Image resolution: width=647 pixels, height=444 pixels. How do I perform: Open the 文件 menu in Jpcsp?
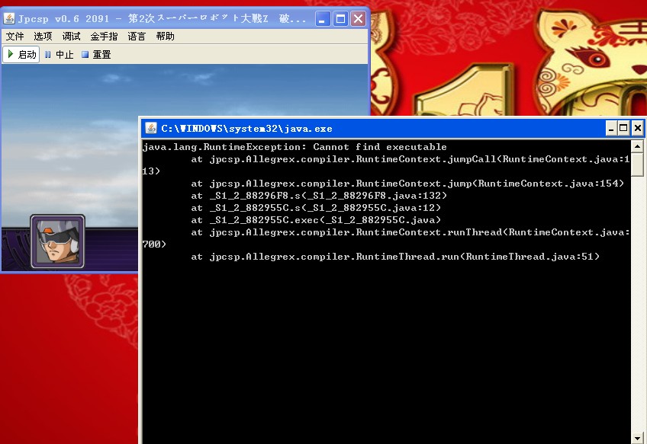(14, 37)
